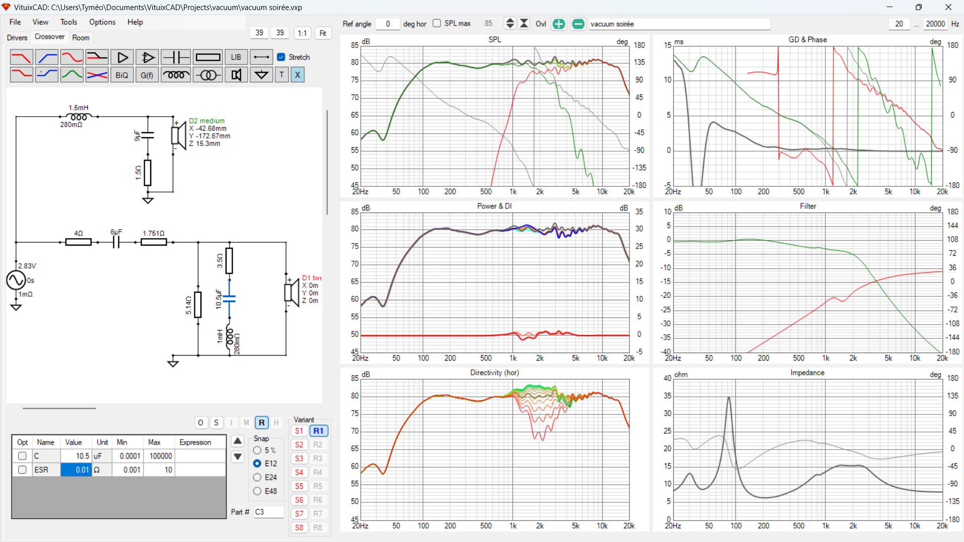Add a green peak filter block
Screen dimensions: 964x542
click(72, 75)
